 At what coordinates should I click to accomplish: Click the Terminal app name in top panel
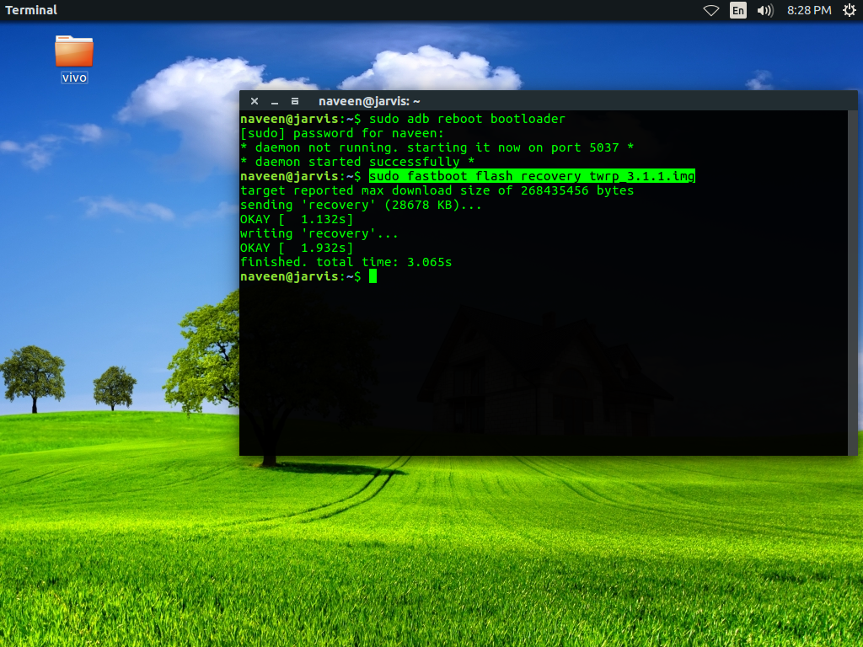[31, 10]
